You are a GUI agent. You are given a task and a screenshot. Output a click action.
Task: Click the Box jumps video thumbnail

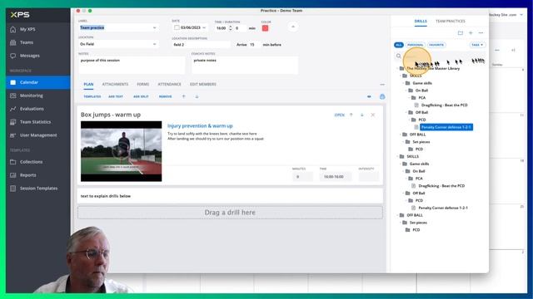point(121,151)
